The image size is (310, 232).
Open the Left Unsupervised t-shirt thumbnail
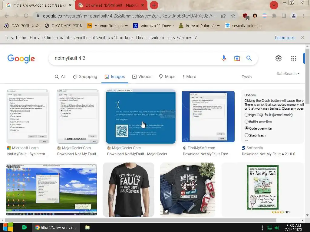(x=128, y=190)
